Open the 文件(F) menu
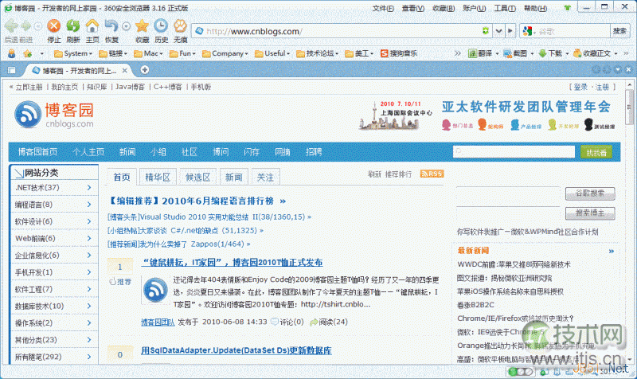This screenshot has width=637, height=379. [x=383, y=8]
